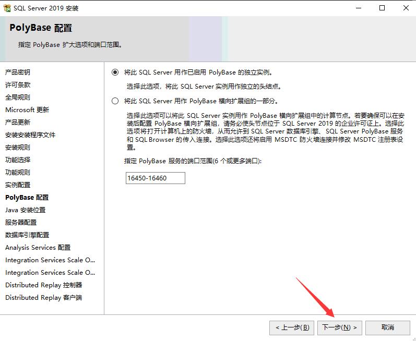Select the 产品更新 step
Viewport: 416px width, 341px height.
18,122
